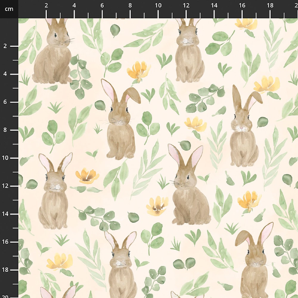This screenshot has height=298, width=298.
Task: Click the 6 on the left ruler
Action: click(x=5, y=102)
